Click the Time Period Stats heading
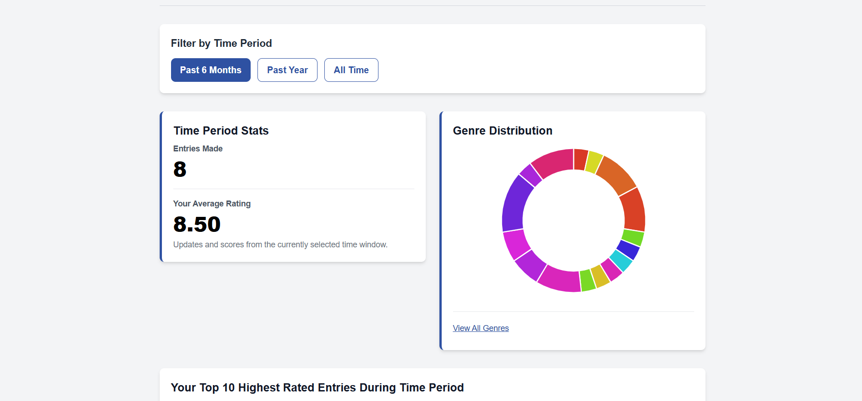The image size is (862, 401). click(x=221, y=130)
